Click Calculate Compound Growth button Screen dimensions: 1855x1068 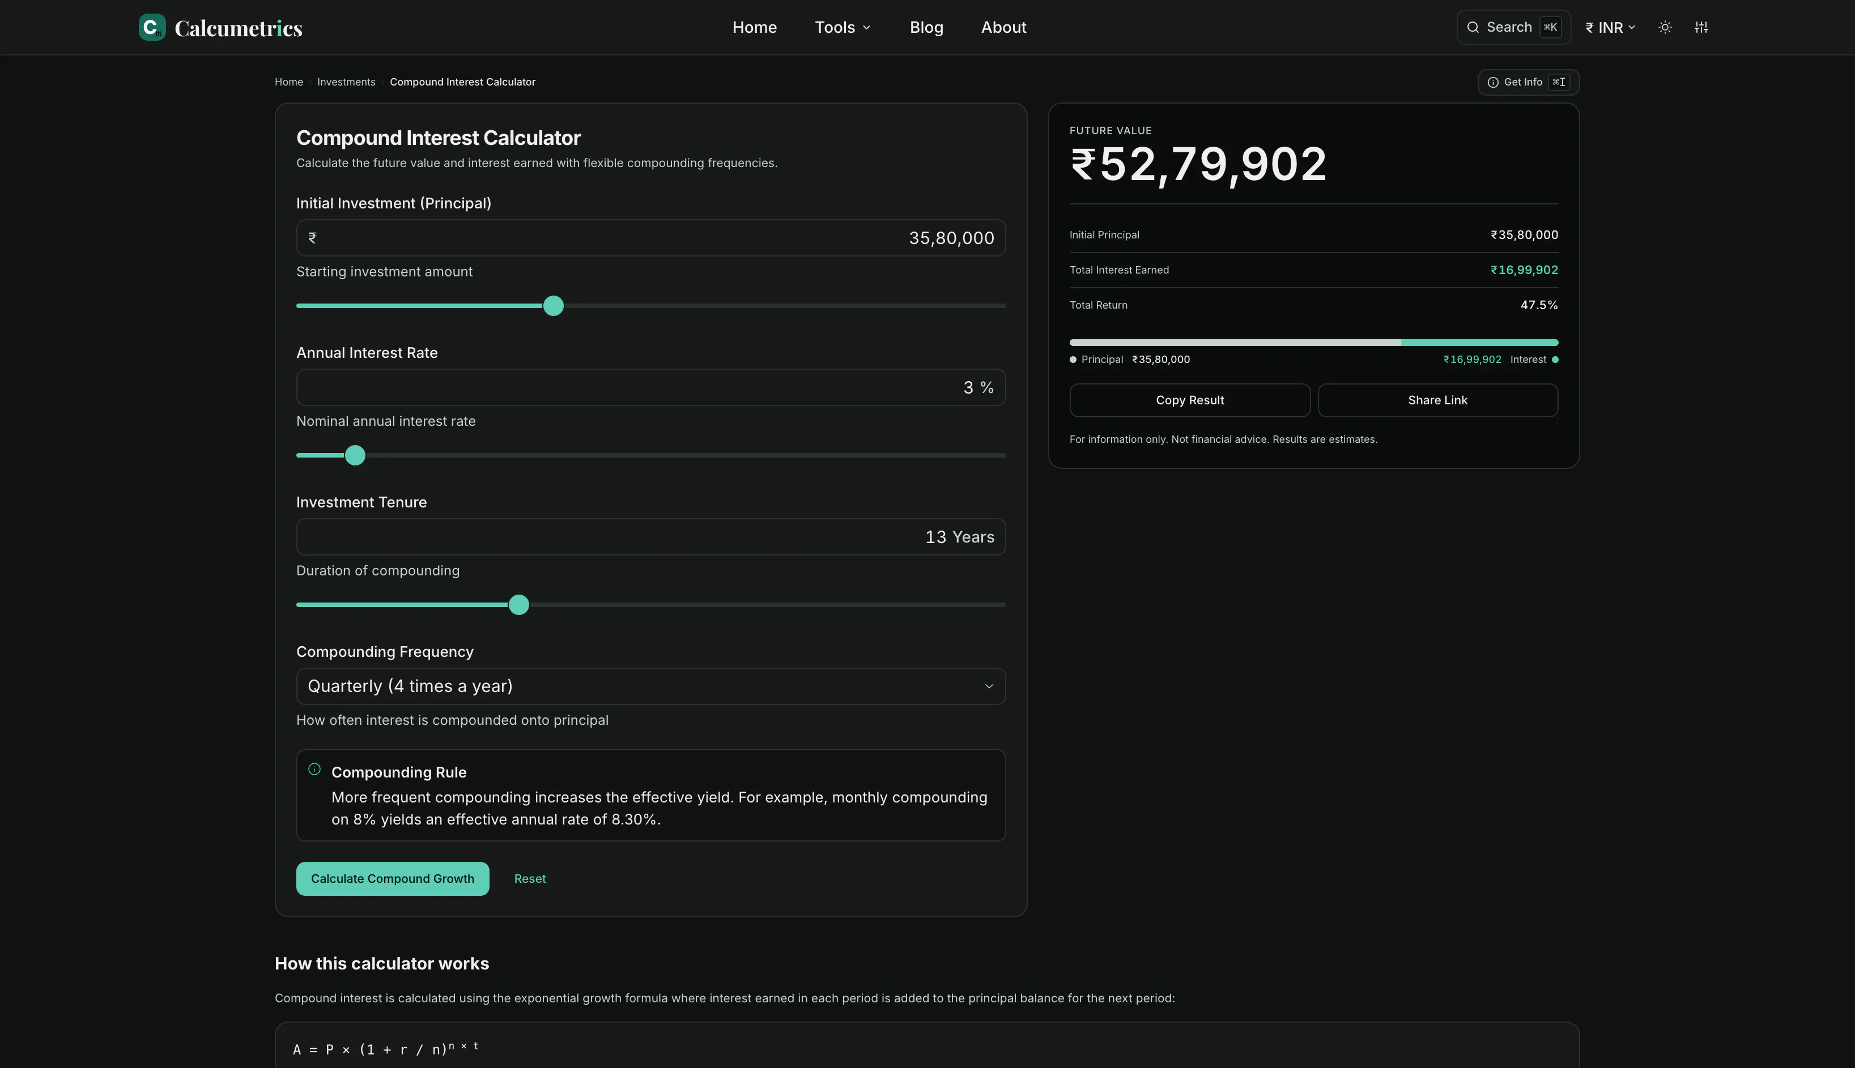click(x=393, y=879)
